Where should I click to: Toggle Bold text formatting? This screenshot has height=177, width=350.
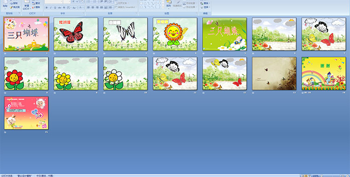(47, 7)
